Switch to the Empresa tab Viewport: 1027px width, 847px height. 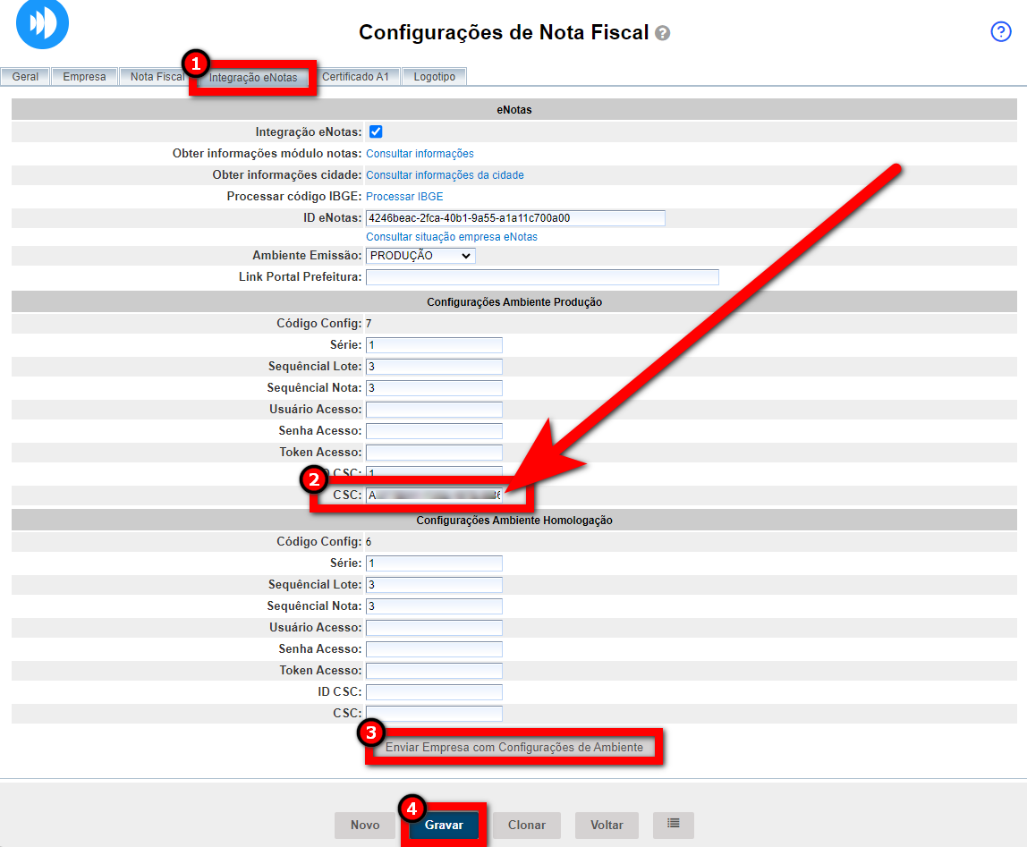pyautogui.click(x=84, y=77)
